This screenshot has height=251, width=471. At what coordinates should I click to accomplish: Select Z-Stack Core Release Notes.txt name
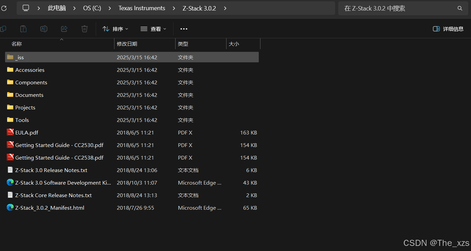tap(53, 195)
